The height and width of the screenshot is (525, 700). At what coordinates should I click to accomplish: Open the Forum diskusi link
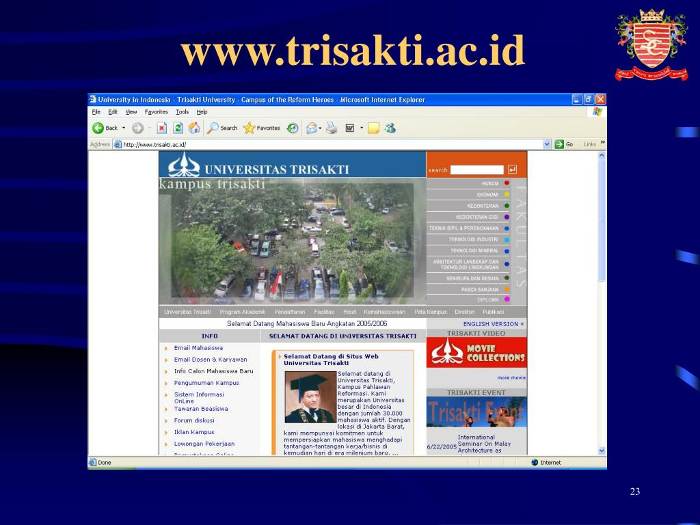tap(193, 420)
